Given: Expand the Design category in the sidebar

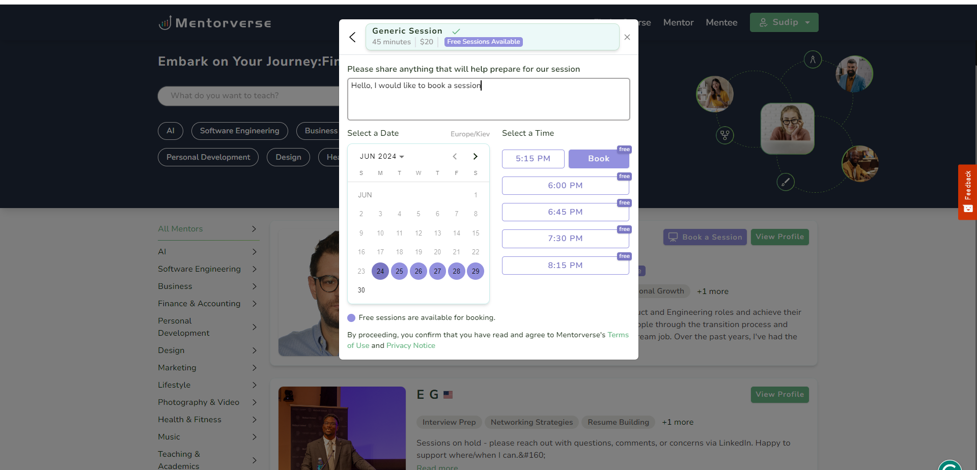Looking at the screenshot, I should (254, 350).
